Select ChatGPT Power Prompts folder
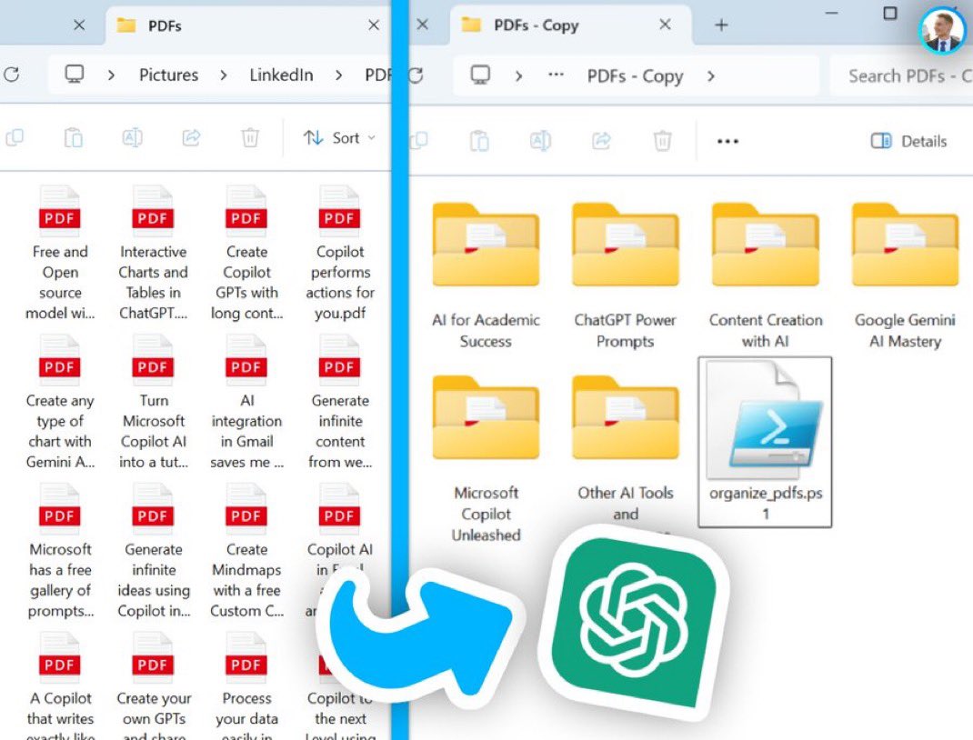The image size is (973, 740). pos(625,276)
